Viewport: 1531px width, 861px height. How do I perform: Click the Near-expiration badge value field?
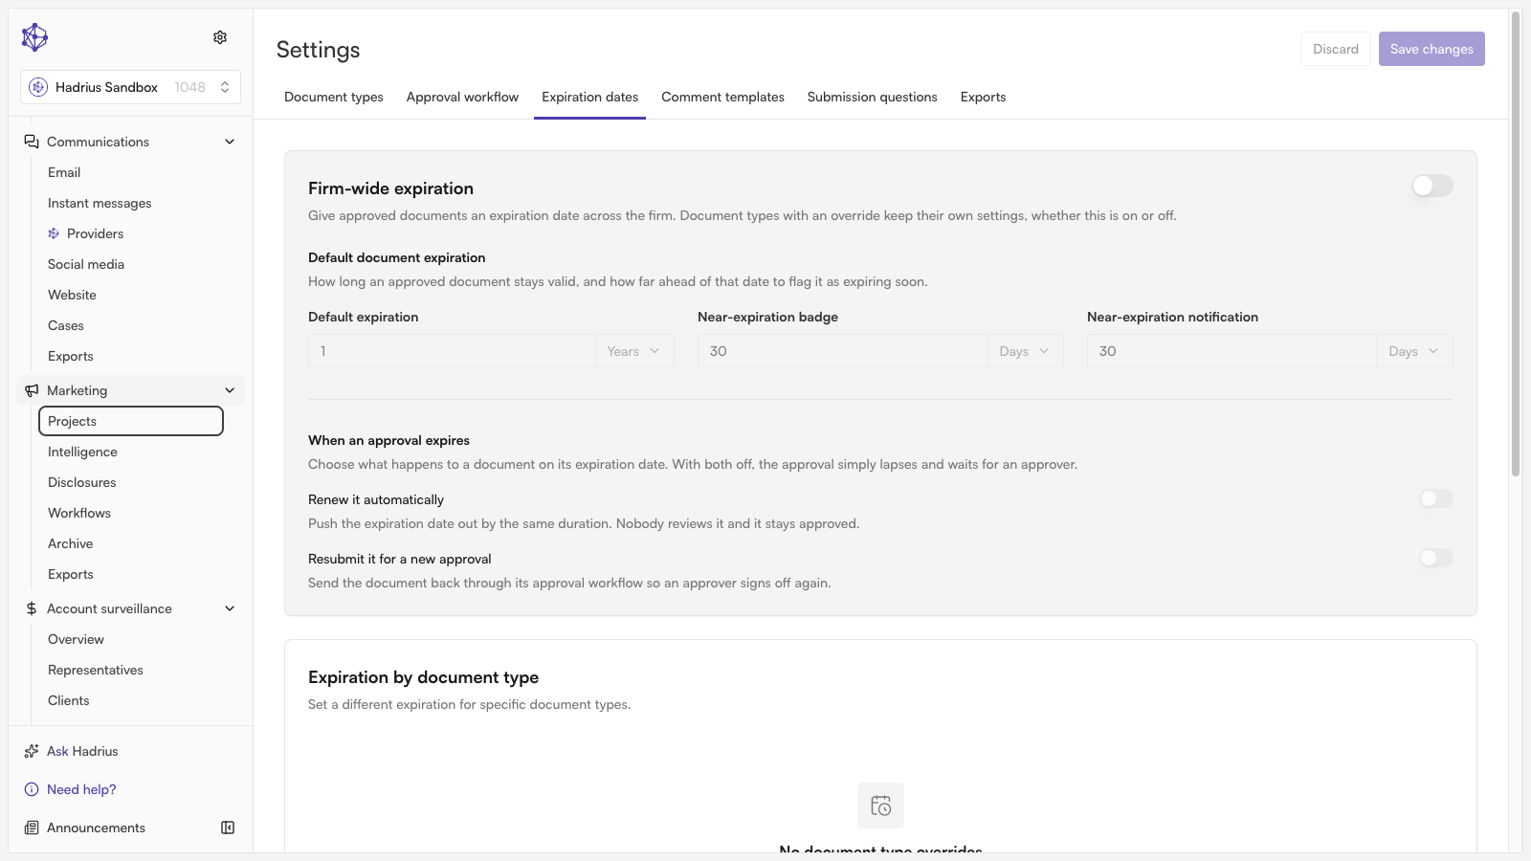[x=842, y=351]
